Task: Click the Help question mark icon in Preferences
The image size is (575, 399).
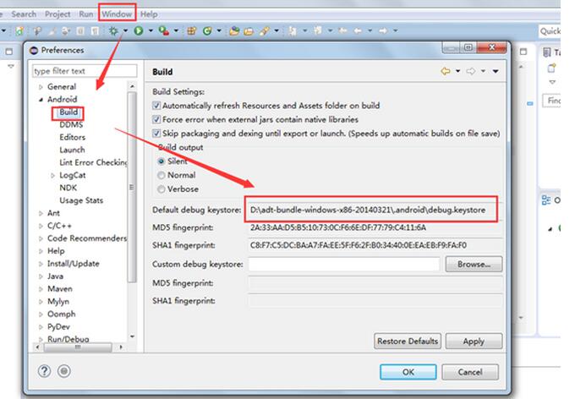Action: [44, 371]
